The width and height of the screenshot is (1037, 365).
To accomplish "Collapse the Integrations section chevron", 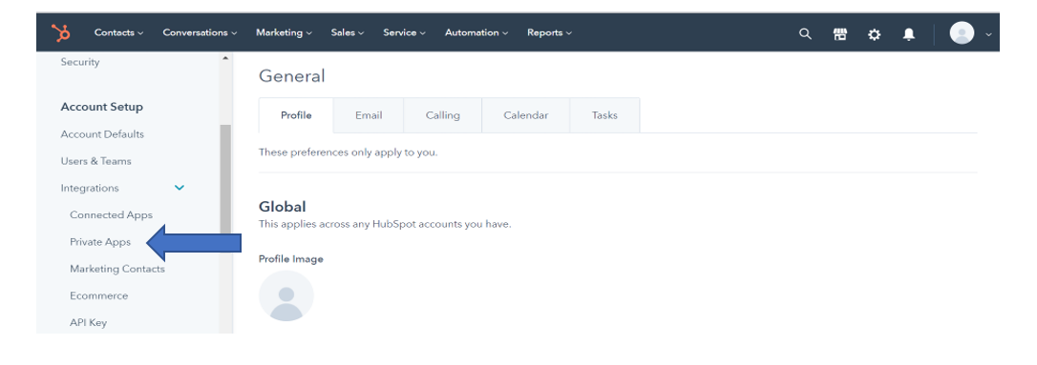I will tap(179, 188).
